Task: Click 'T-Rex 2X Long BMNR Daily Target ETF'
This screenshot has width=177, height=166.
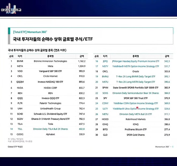Action: click(x=136, y=77)
